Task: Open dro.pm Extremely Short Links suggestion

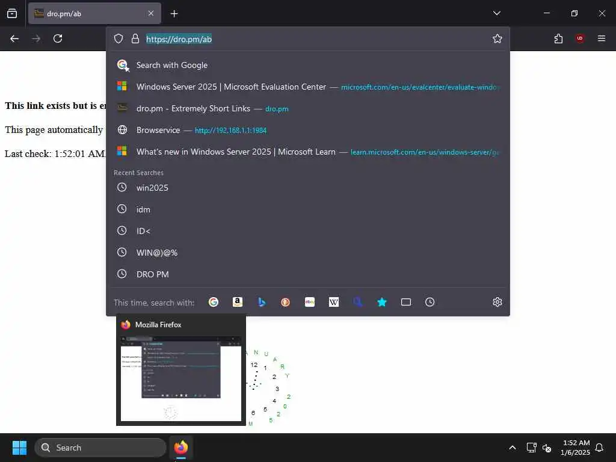Action: click(x=308, y=108)
